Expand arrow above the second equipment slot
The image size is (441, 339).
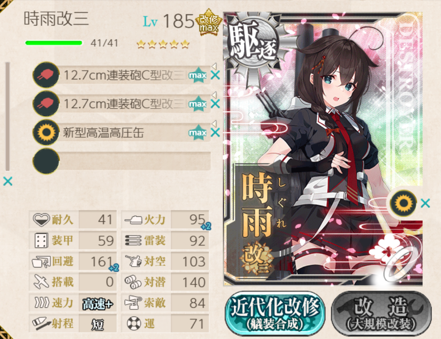tap(214, 95)
